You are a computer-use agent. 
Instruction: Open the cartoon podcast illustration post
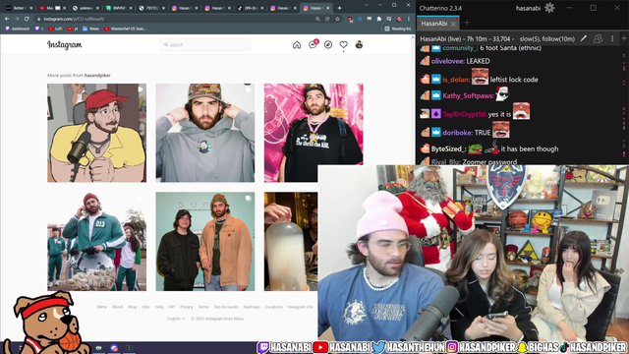click(x=96, y=133)
